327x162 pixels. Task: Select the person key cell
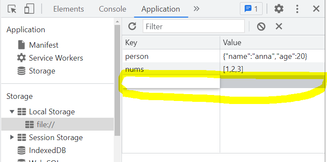pos(171,56)
